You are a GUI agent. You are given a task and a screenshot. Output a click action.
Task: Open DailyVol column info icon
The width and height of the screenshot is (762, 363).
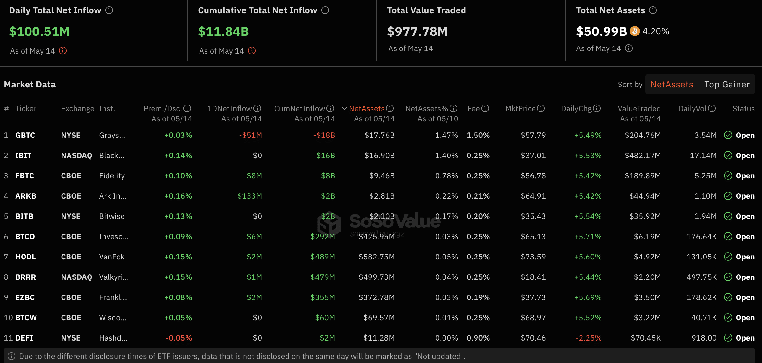712,109
